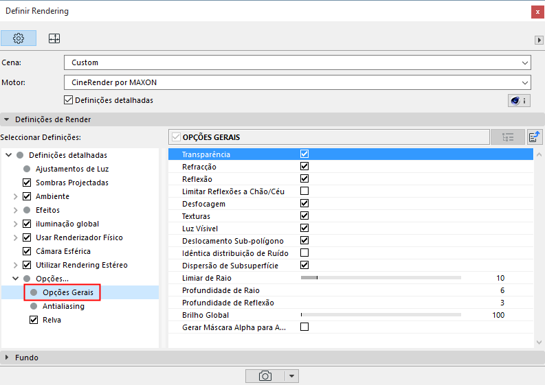Toggle Sombras Projectadas checkbox

click(27, 183)
